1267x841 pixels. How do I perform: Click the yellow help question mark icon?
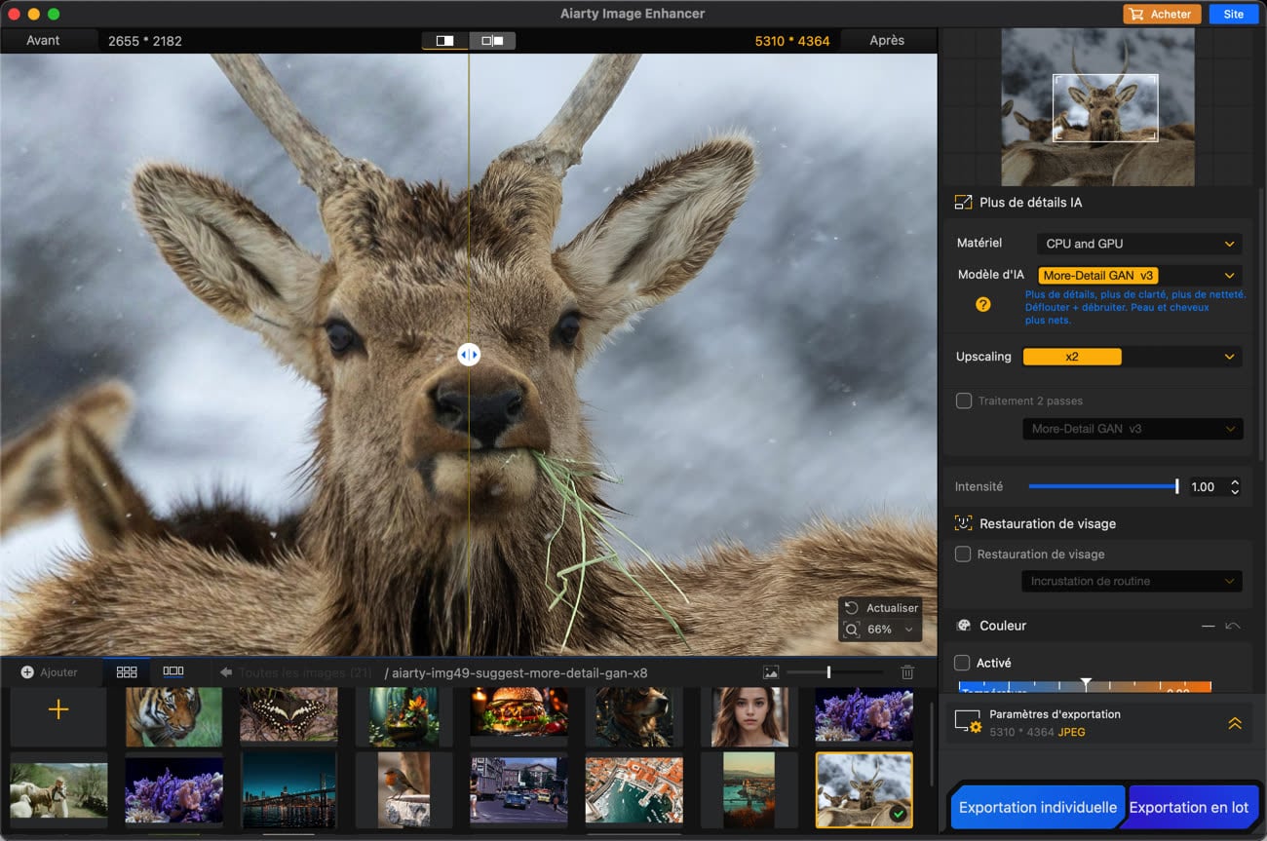click(982, 304)
